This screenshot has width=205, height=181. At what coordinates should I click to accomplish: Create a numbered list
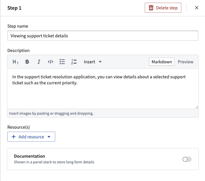74,62
